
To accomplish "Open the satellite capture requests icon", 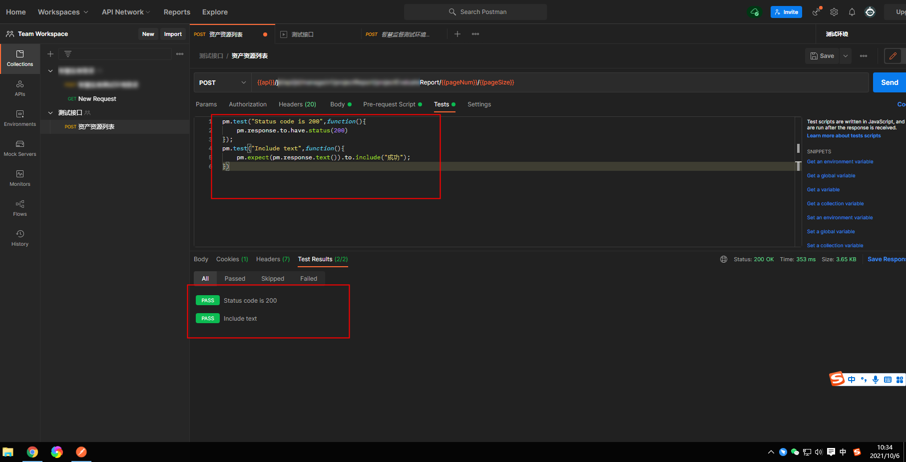I will tap(817, 12).
